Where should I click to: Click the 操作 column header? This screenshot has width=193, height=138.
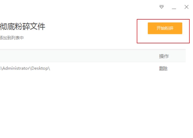[x=164, y=56]
